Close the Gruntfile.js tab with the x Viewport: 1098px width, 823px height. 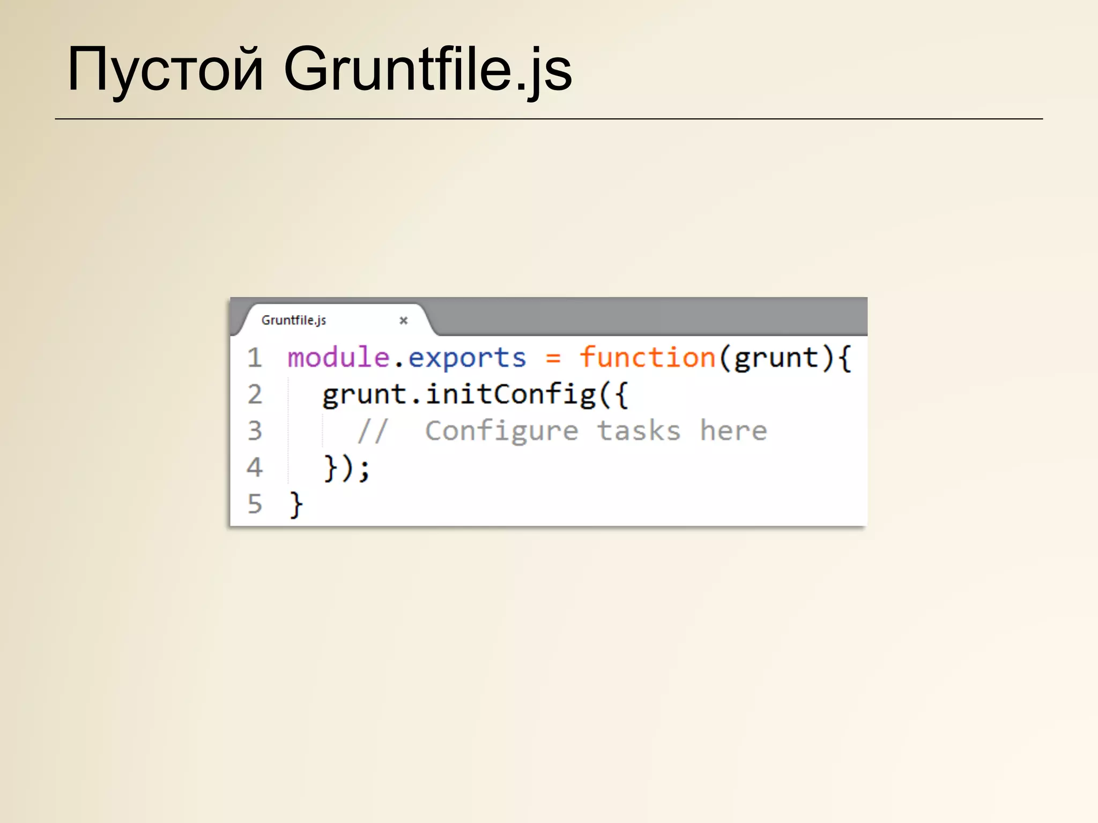point(404,320)
